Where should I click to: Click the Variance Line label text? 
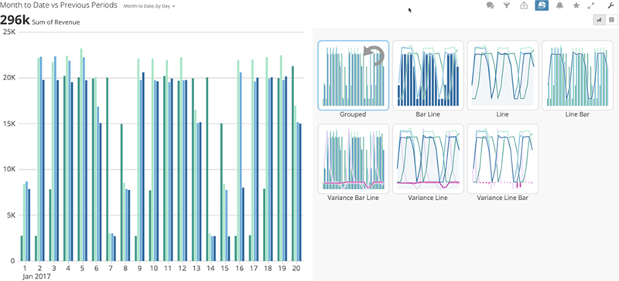point(428,198)
